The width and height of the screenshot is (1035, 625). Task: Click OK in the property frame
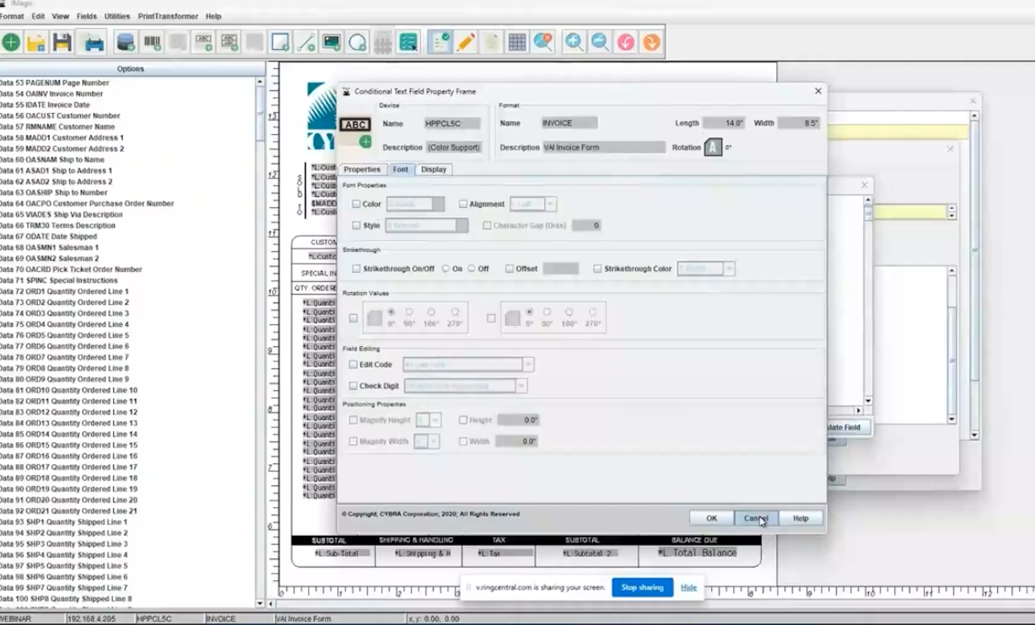711,518
